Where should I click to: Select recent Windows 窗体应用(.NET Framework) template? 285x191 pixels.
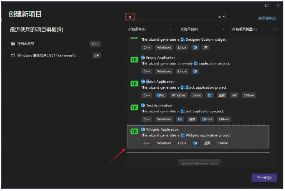click(55, 55)
